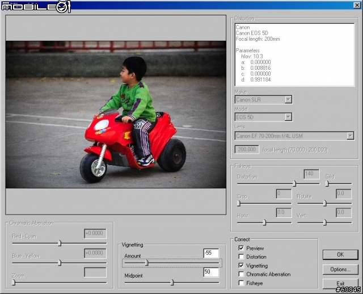Screen dimensions: 363x294
Task: Click the Chromatic Aberration Zoom slider handle
Action: click(x=14, y=283)
